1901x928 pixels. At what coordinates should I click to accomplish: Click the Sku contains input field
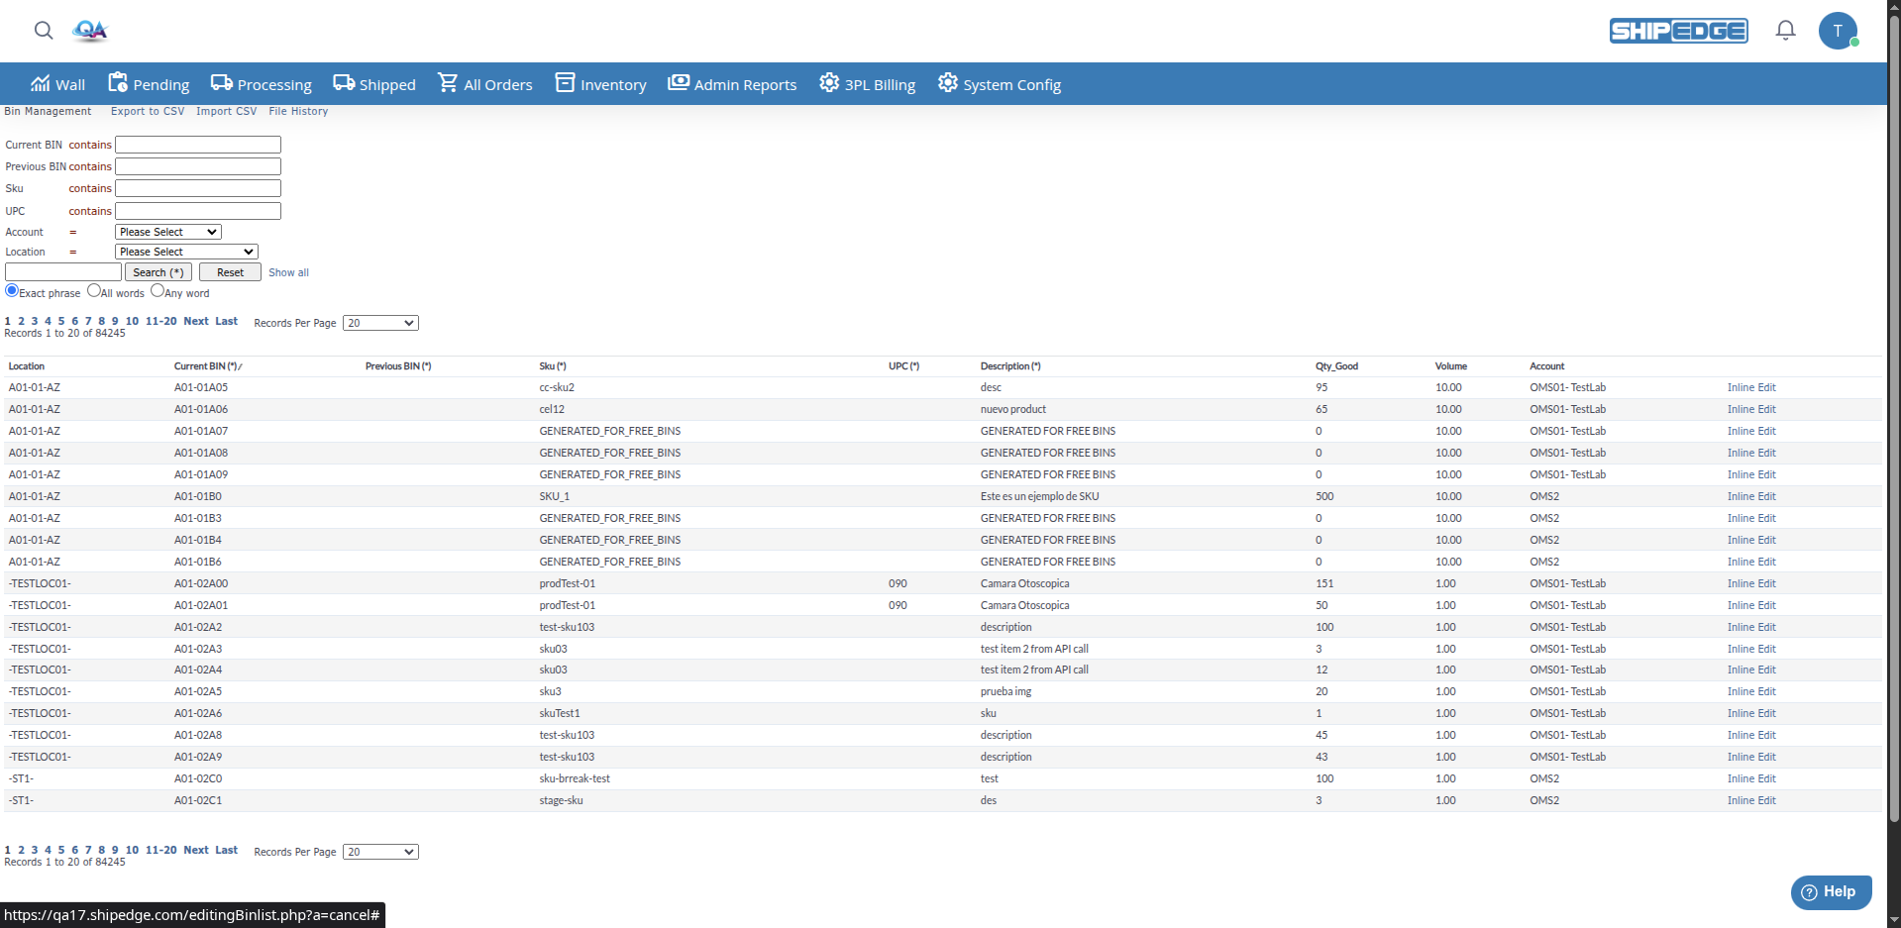coord(198,188)
